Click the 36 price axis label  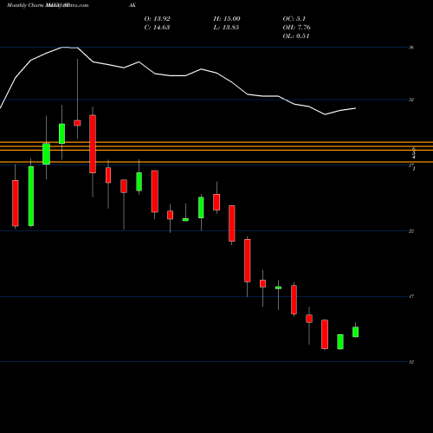(411, 48)
